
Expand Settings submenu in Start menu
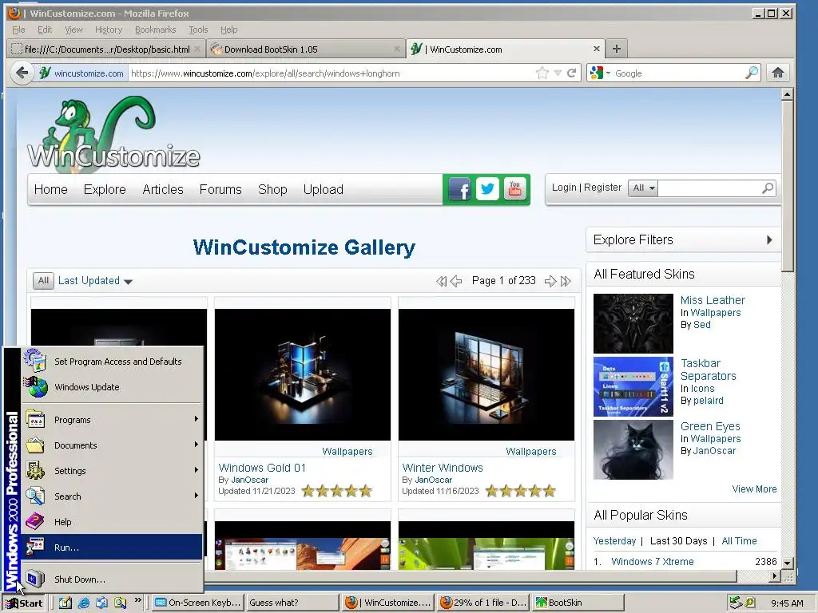point(112,471)
